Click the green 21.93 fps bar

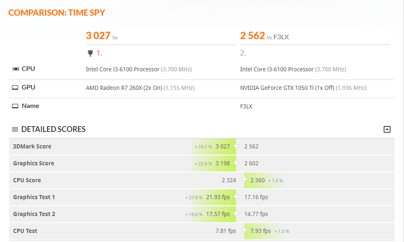tap(214, 197)
